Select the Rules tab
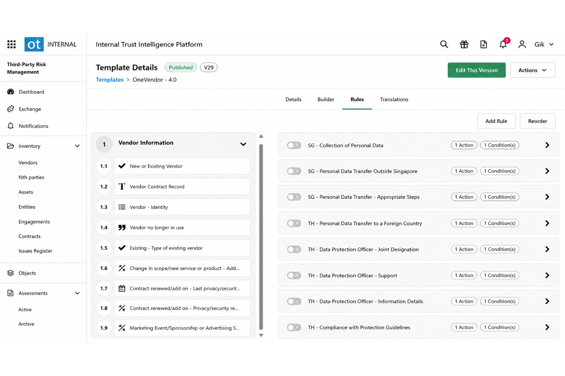 point(357,99)
